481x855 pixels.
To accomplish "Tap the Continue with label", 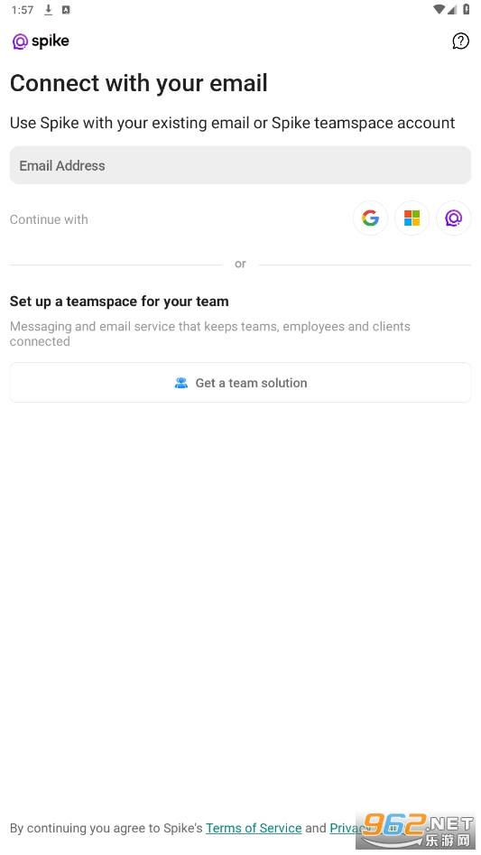I will pyautogui.click(x=49, y=219).
